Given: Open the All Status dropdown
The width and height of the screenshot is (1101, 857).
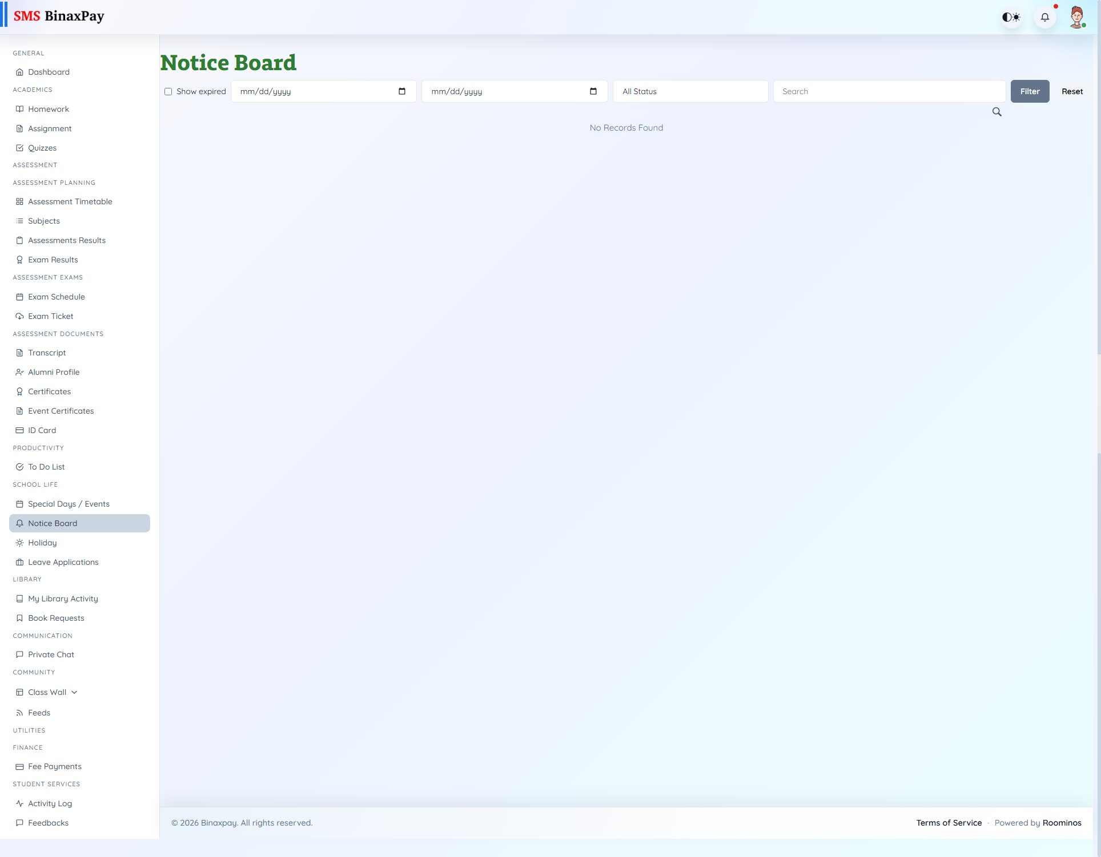Looking at the screenshot, I should [x=690, y=91].
